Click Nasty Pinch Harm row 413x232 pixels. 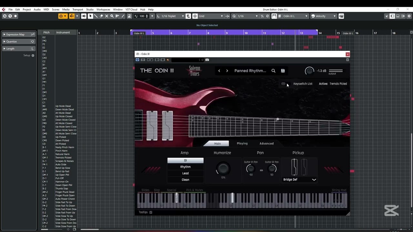(59, 147)
